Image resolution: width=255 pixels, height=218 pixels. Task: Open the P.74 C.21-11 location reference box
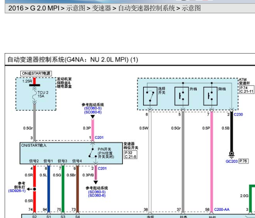point(247,90)
